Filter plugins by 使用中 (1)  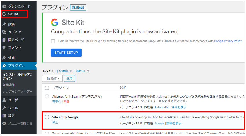(x=66, y=71)
